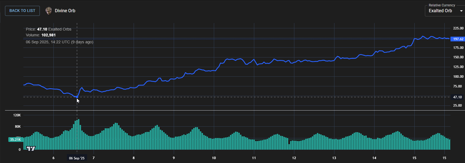Screen dimensions: 465x163
Task: Click the 197.62 current price label
Action: click(x=458, y=39)
